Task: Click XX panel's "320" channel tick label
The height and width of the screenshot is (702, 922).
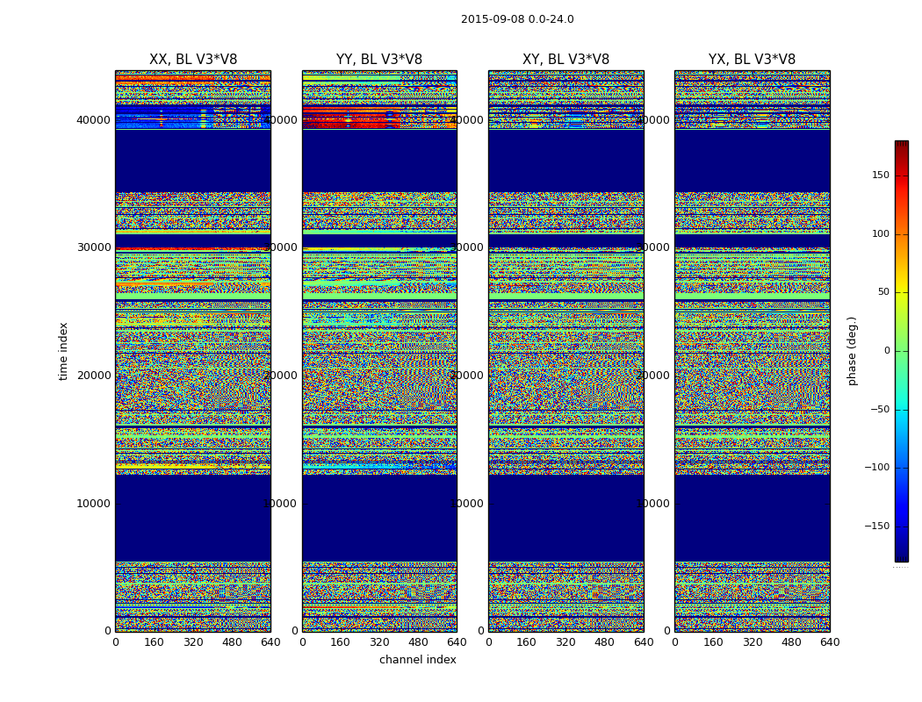Action: click(x=193, y=642)
